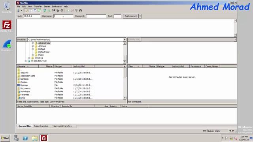Select the Contacts folder row
The width and height of the screenshot is (253, 142).
(x=70, y=79)
